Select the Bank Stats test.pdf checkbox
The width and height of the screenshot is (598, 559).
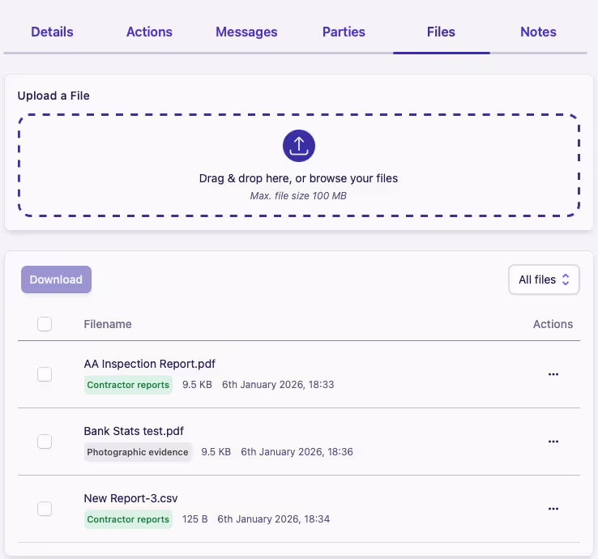tap(45, 442)
